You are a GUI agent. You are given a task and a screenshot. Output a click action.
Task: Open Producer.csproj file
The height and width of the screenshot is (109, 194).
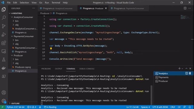click(23, 67)
